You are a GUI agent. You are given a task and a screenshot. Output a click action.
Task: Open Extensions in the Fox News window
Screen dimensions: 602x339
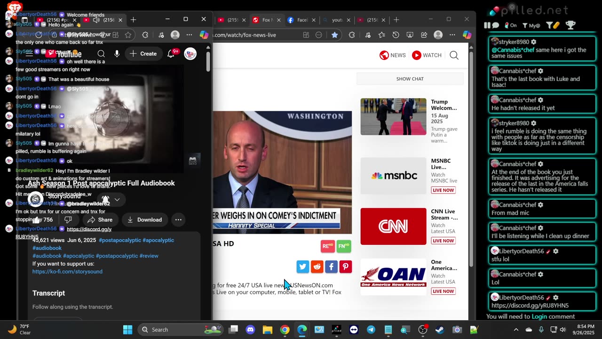click(352, 35)
